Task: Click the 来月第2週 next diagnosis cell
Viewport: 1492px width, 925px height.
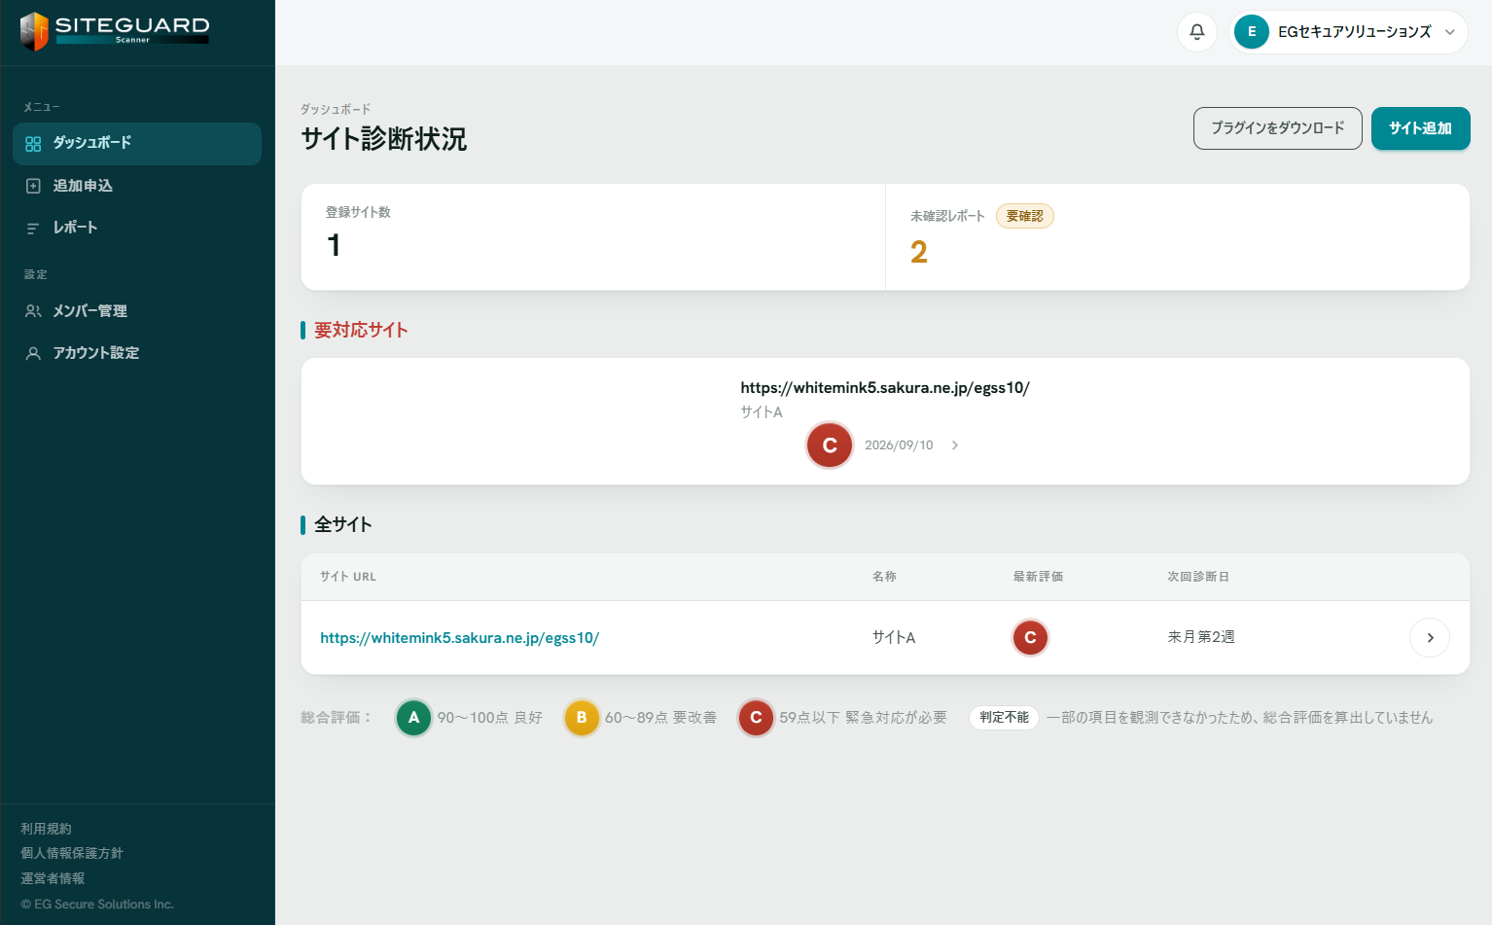Action: pos(1201,637)
